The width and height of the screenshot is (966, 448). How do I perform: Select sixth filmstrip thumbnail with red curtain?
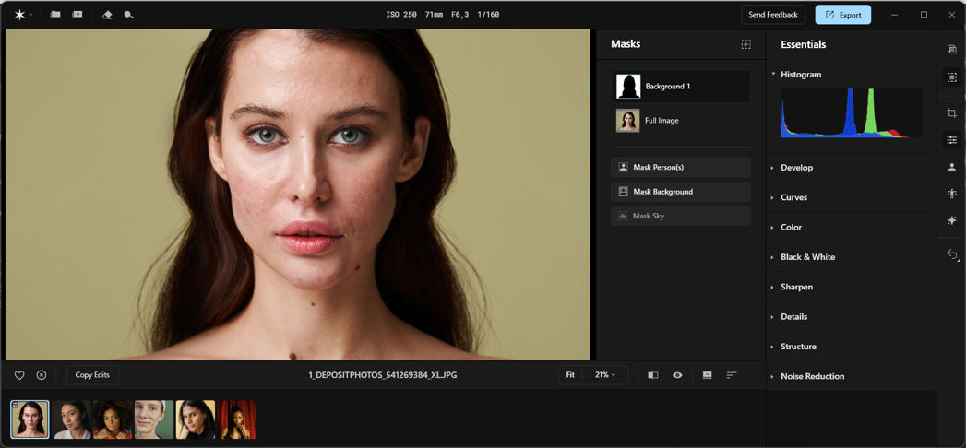point(236,419)
